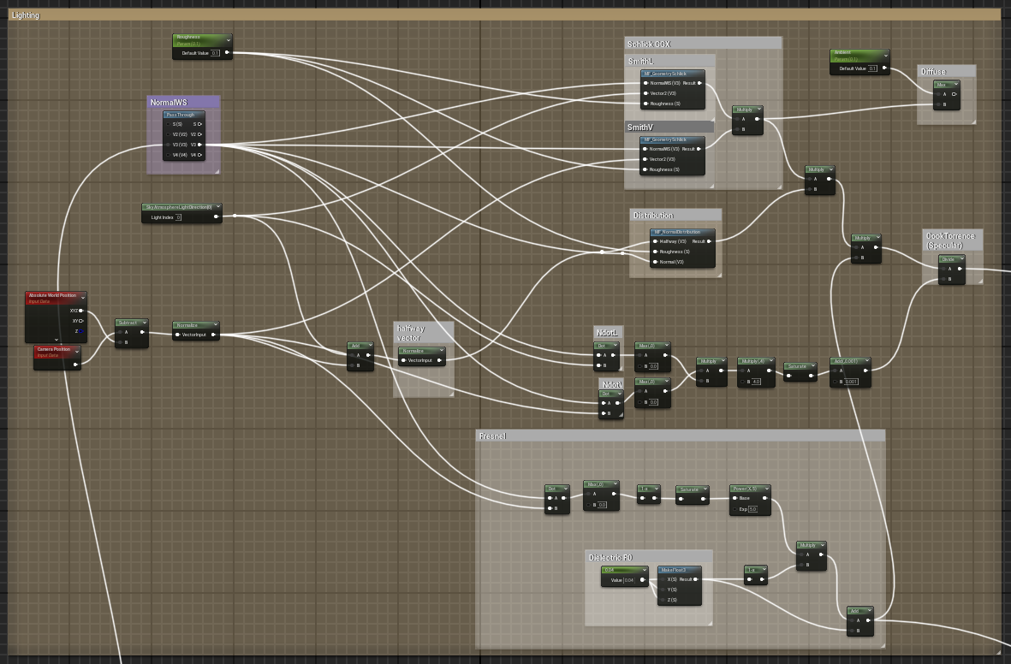1011x664 pixels.
Task: Click the A input pin on the Divide node
Action: [943, 269]
